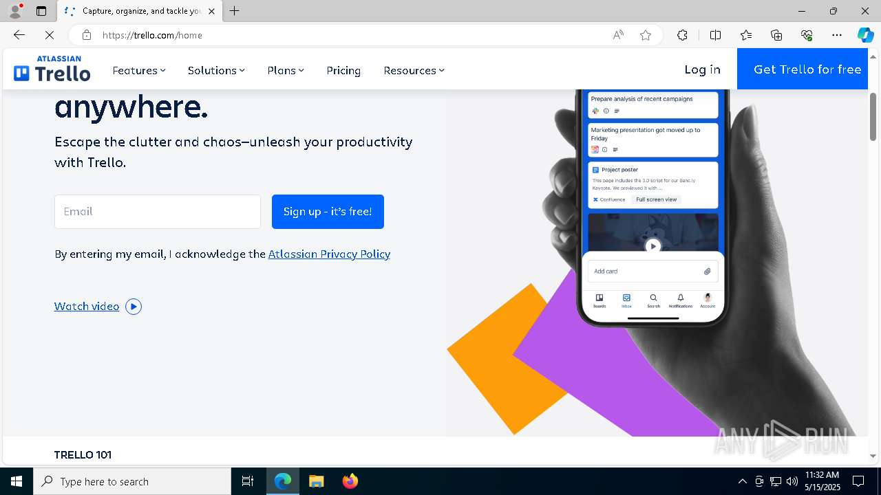Screen dimensions: 881x495
Task: Open Windows Start menu
Action: click(x=17, y=481)
